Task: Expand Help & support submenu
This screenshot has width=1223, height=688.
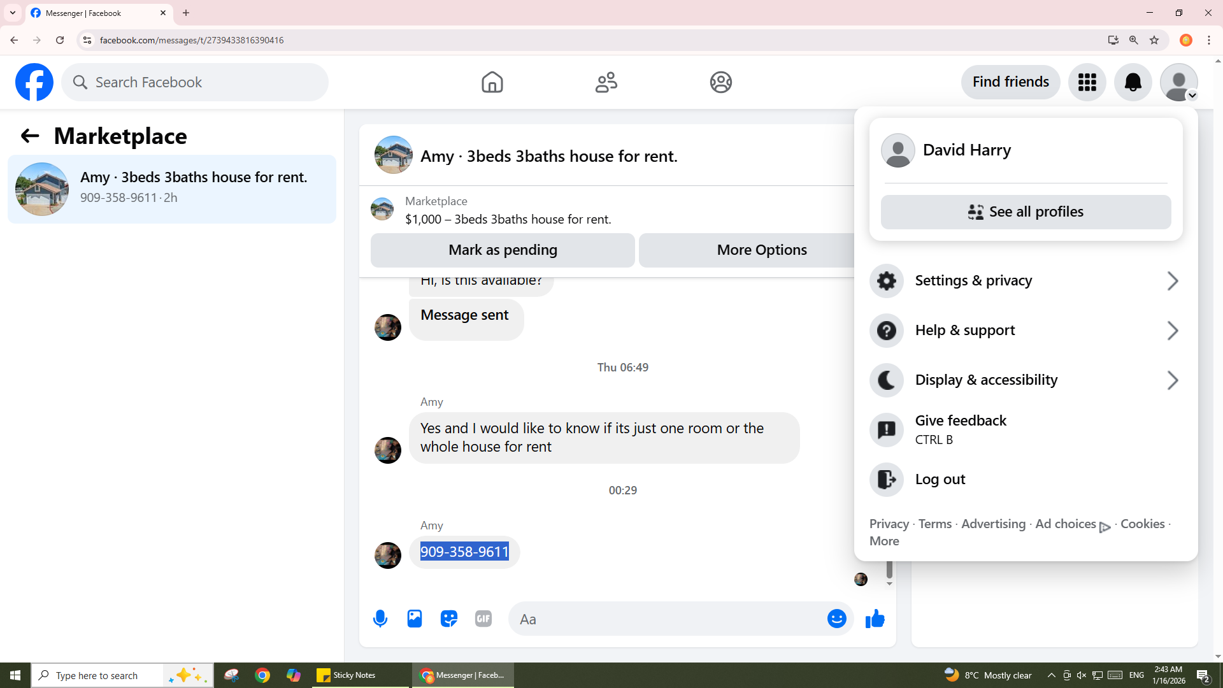Action: 1026,331
